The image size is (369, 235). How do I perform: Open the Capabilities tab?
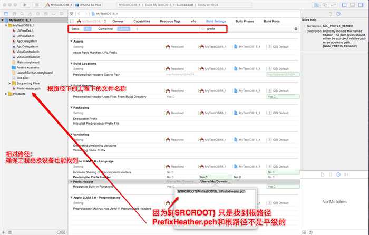142,21
